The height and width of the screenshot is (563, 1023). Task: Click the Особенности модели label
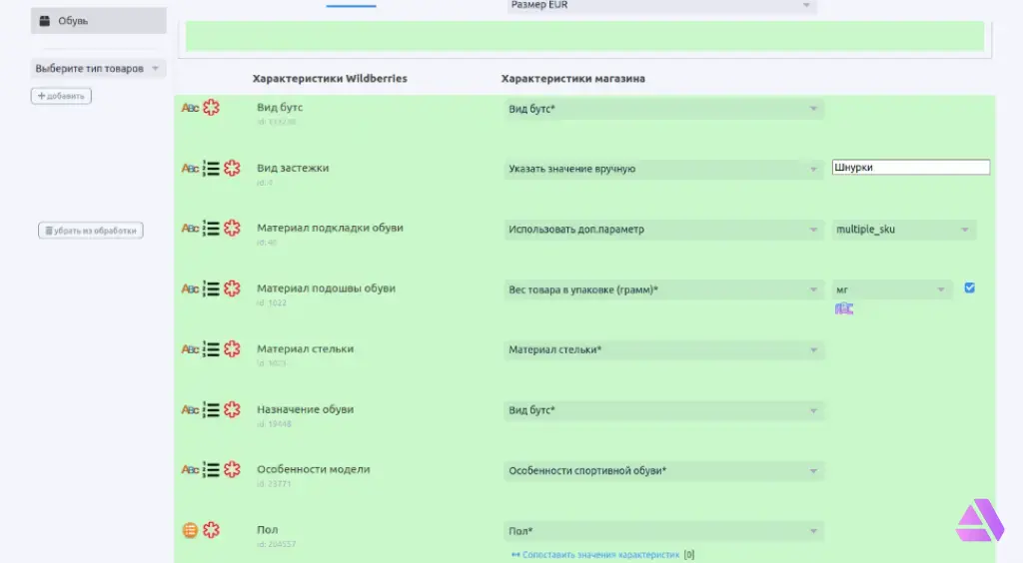coord(313,470)
